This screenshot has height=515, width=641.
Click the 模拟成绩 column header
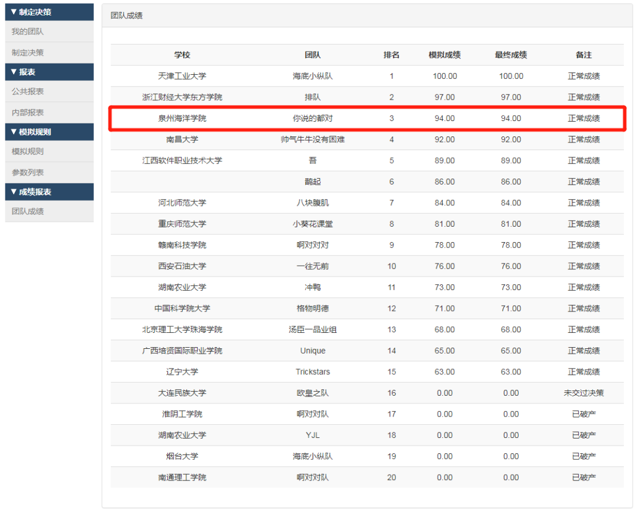(x=445, y=55)
